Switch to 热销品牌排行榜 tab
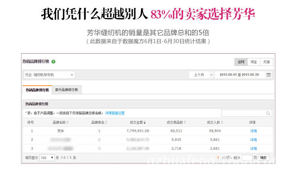The height and width of the screenshot is (178, 297). pos(37,90)
